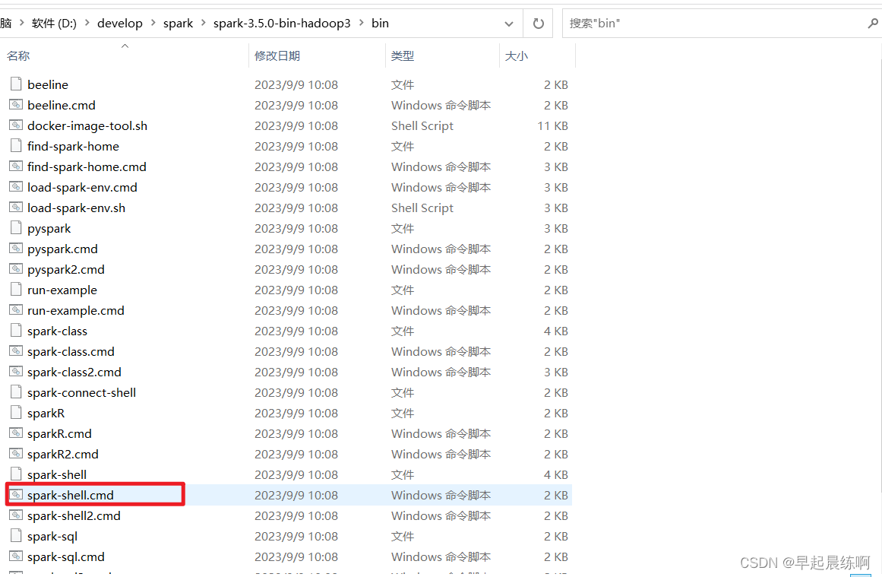Click the beeline file icon
Image resolution: width=882 pixels, height=577 pixels.
point(16,84)
